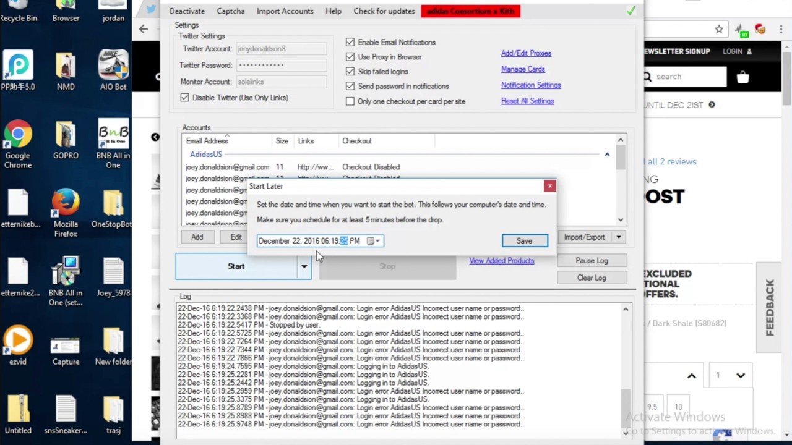Open the snsSneaker file on the desktop
792x445 pixels.
point(66,414)
